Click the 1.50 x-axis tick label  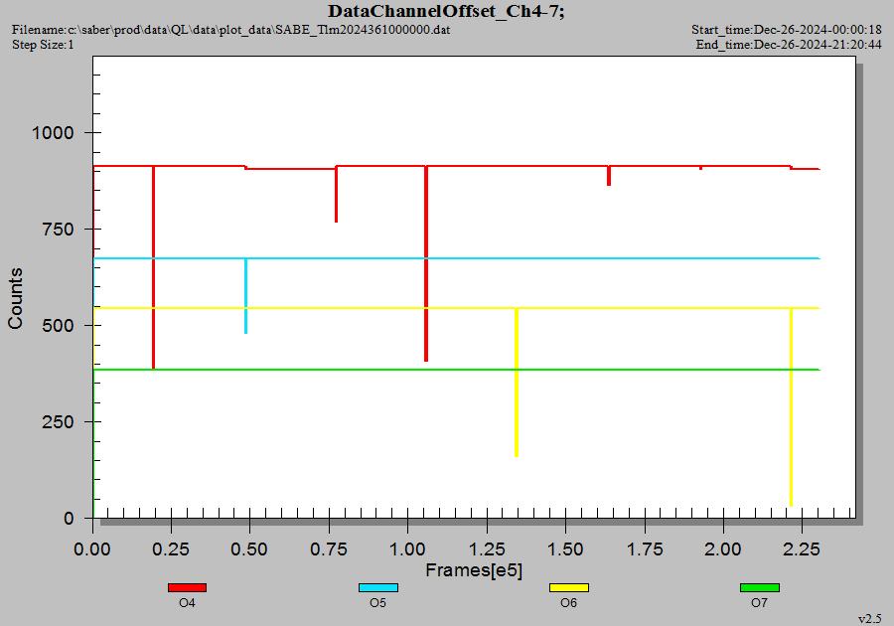(x=565, y=549)
